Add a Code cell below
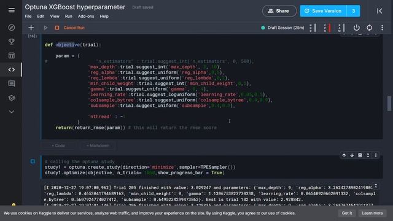The width and height of the screenshot is (393, 221). click(x=58, y=145)
